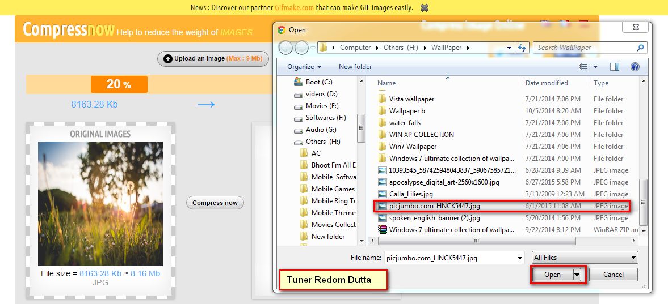The height and width of the screenshot is (304, 668).
Task: Click WallPaper in the address breadcrumb
Action: (447, 48)
